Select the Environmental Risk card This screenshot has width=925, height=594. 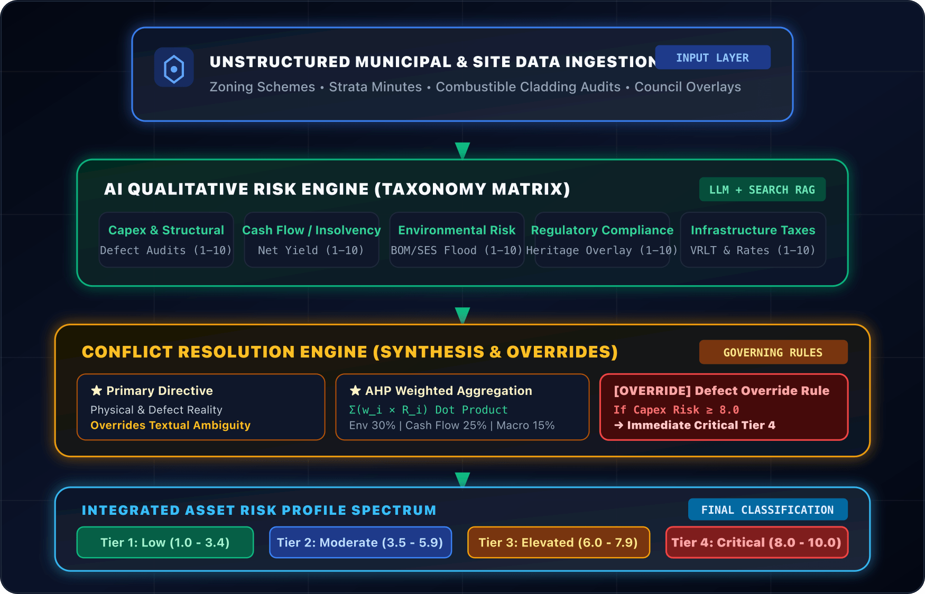[457, 240]
